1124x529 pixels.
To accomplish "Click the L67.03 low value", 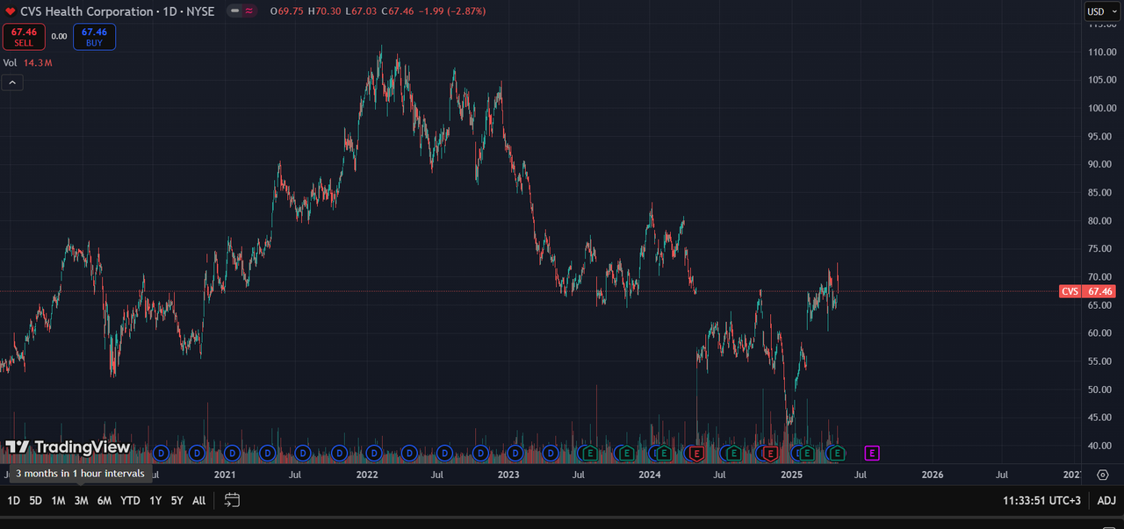I will tap(361, 11).
